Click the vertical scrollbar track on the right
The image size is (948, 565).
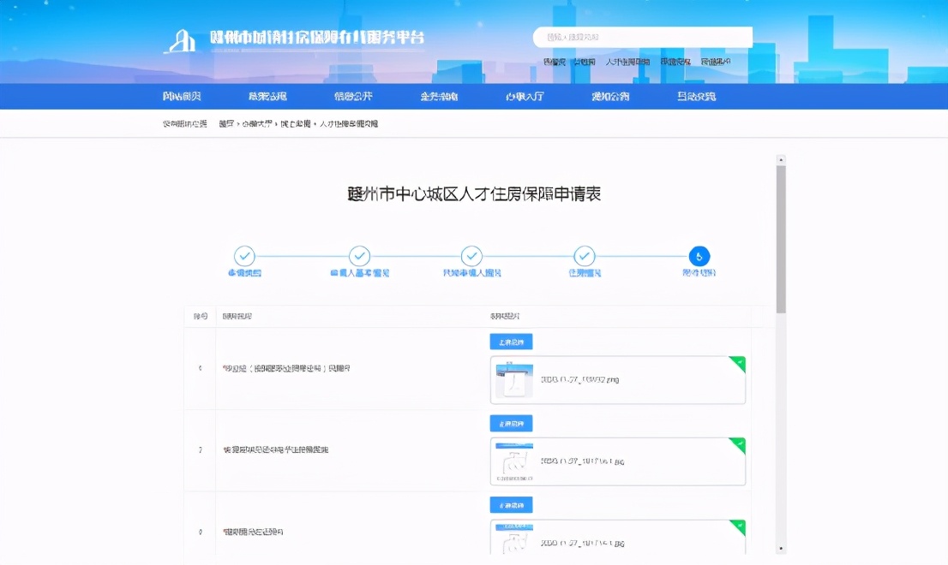coord(779,385)
